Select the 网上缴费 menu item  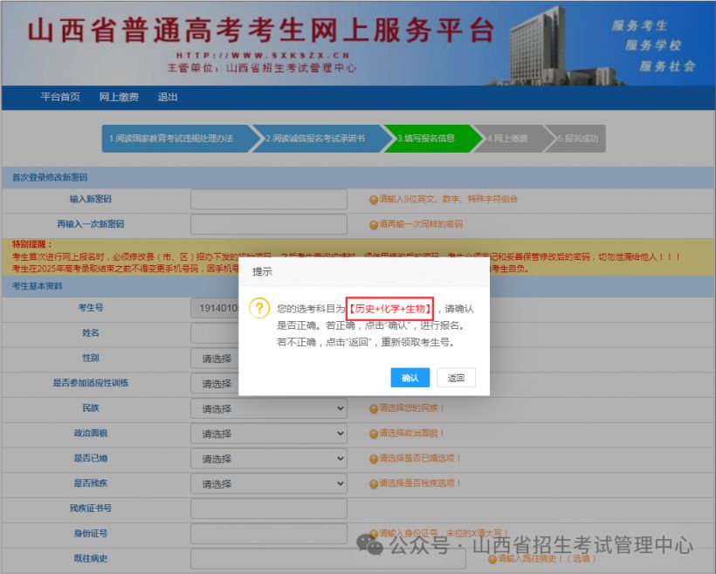(x=120, y=97)
